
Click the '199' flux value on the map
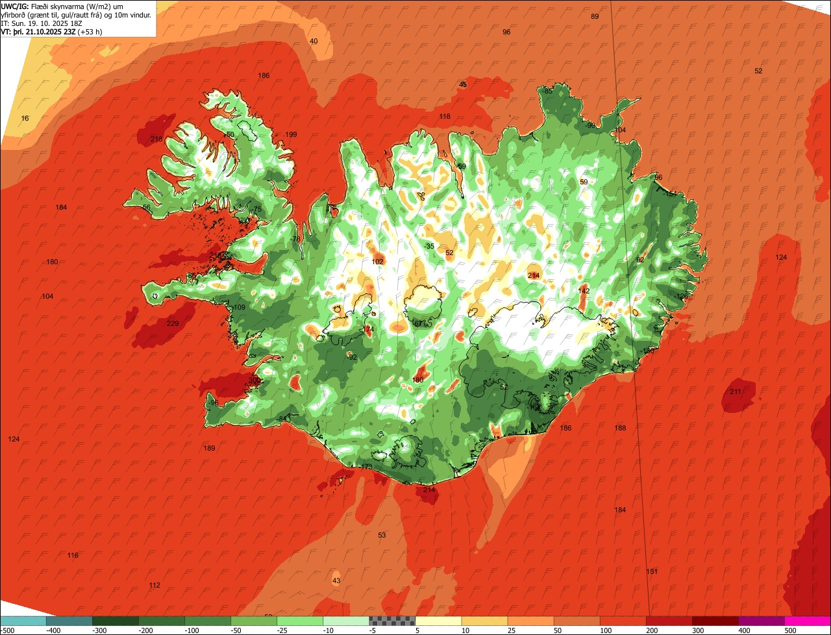[x=291, y=134]
